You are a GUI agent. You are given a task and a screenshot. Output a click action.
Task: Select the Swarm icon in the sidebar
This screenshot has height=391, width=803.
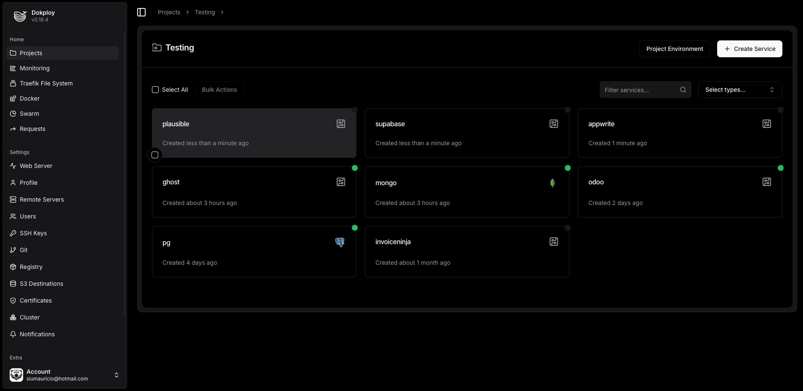[12, 113]
